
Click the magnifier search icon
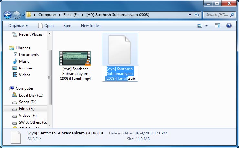tap(232, 15)
